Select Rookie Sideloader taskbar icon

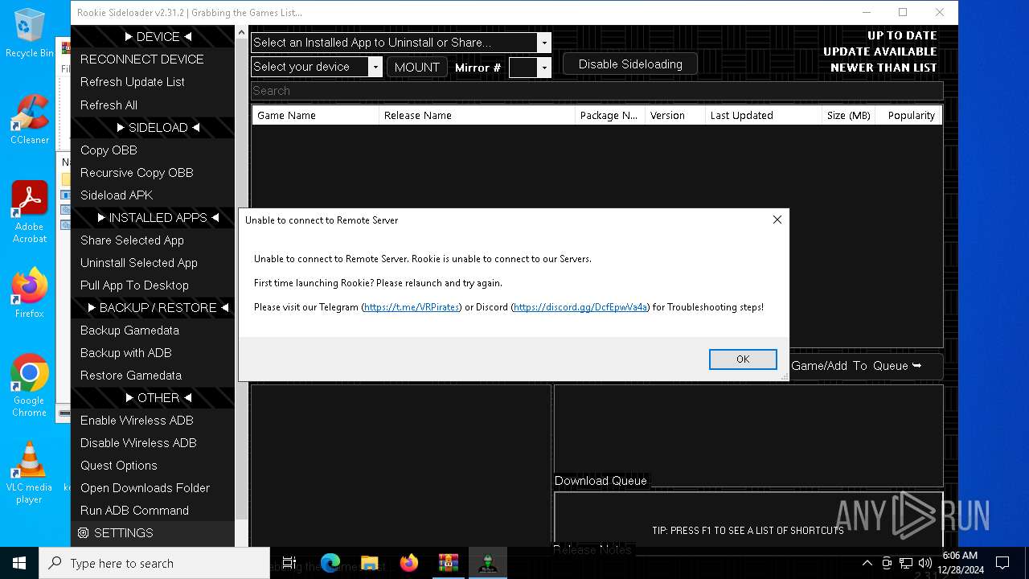tap(488, 563)
